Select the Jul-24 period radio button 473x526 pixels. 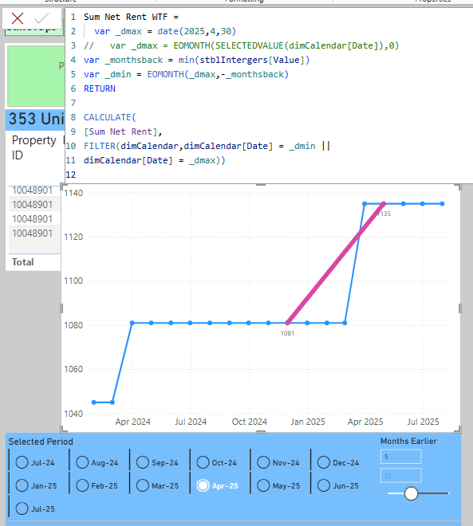22,462
